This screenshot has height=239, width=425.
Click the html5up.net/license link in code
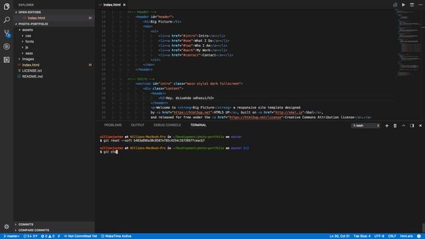point(255,118)
